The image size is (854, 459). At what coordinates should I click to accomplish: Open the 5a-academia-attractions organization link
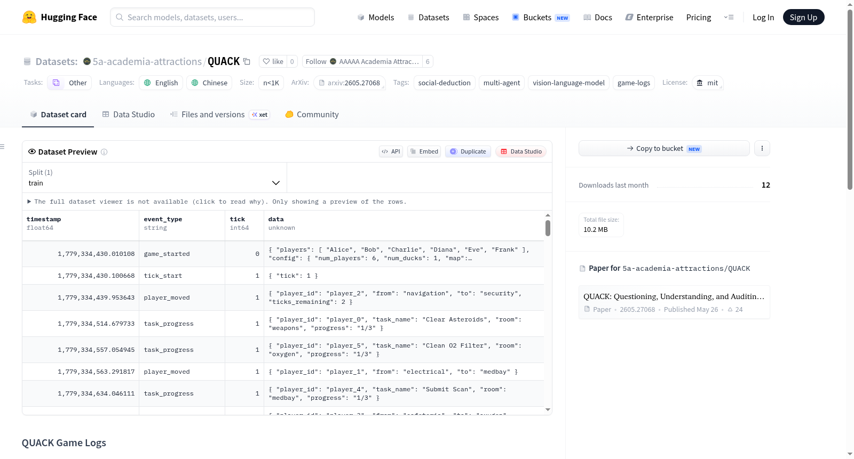click(147, 61)
